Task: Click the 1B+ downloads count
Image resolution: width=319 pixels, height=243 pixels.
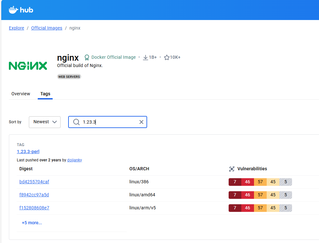Action: (x=153, y=57)
